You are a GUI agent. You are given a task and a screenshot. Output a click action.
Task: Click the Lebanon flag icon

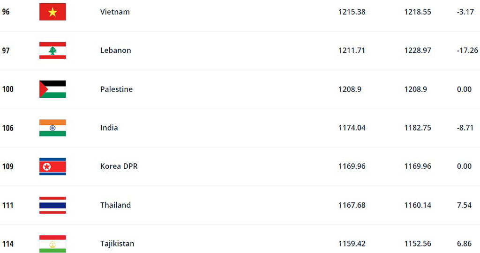tap(52, 51)
